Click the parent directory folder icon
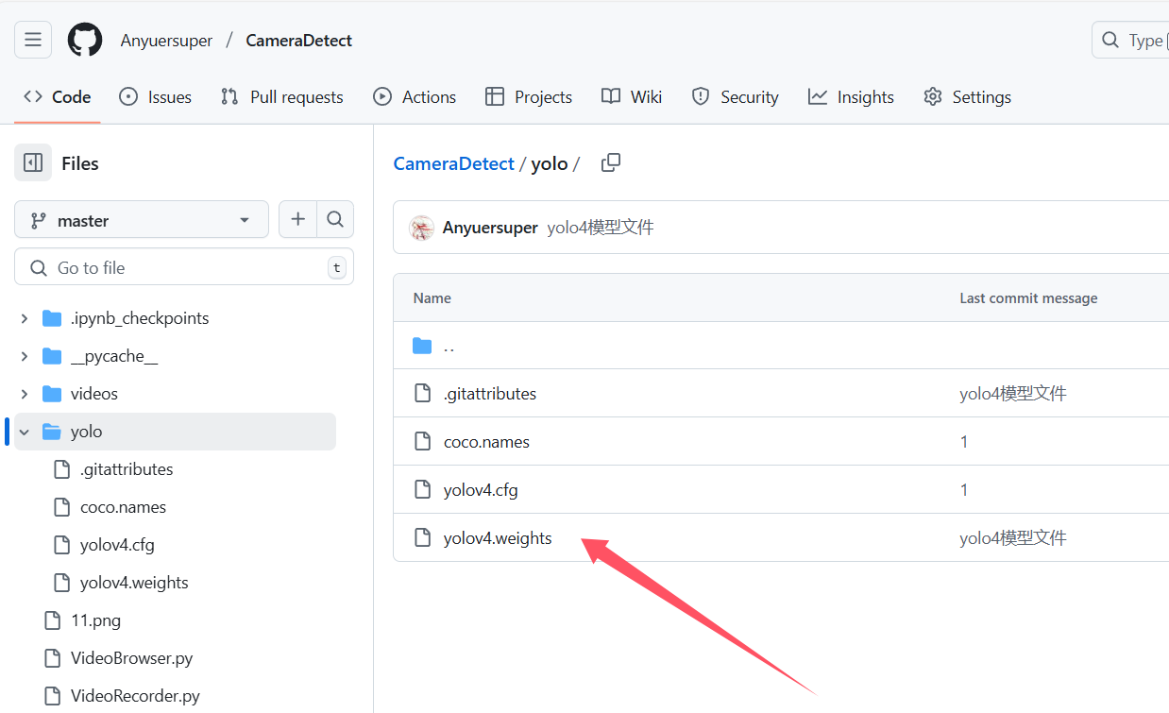 (x=422, y=346)
